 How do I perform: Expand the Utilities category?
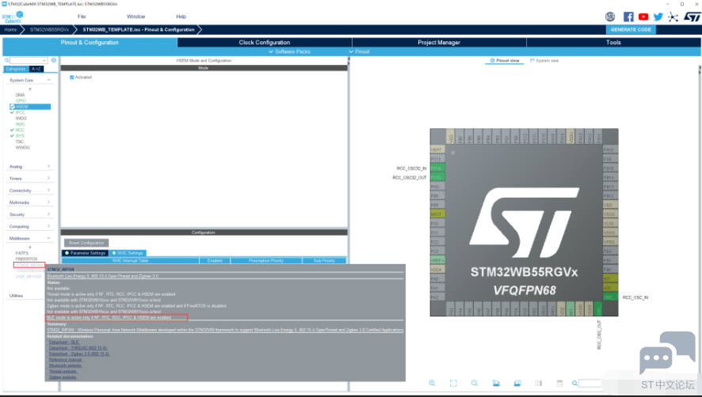pos(16,296)
